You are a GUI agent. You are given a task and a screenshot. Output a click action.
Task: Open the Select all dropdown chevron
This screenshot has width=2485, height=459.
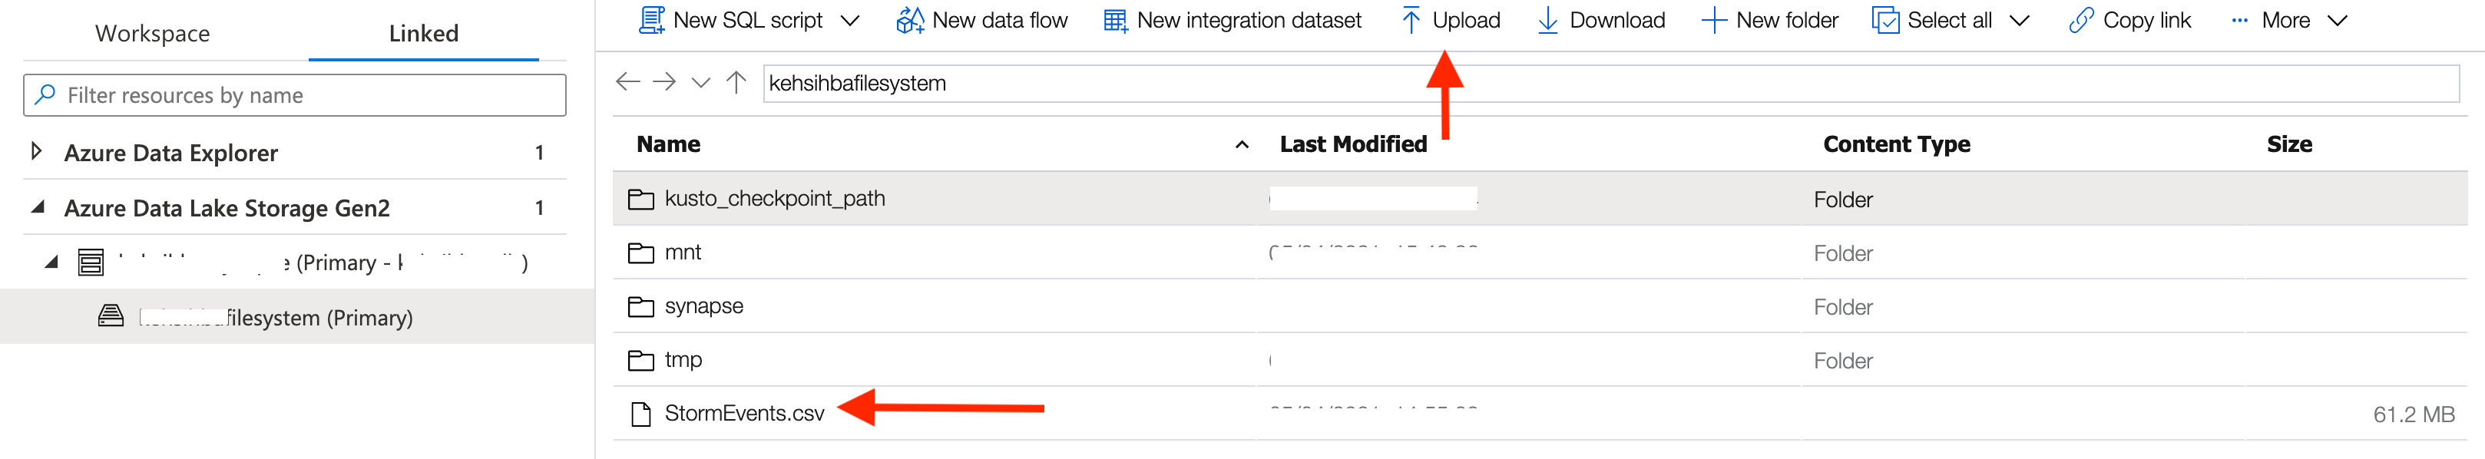tap(2020, 20)
